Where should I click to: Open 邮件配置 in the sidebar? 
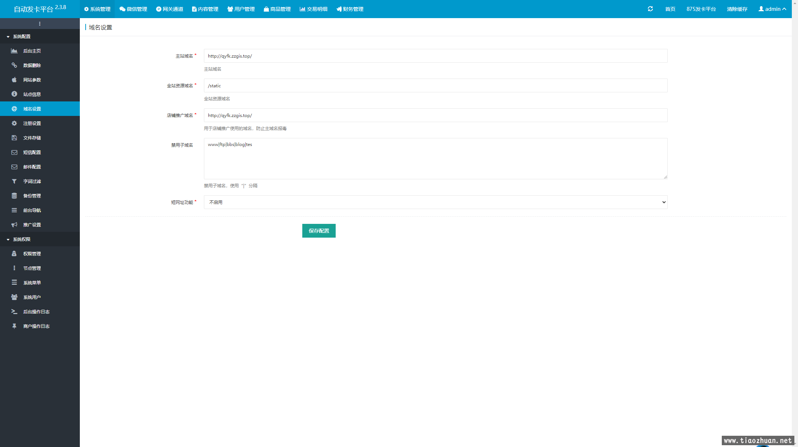(x=40, y=167)
